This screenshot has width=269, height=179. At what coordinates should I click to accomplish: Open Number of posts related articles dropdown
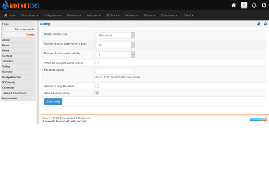coord(115,55)
